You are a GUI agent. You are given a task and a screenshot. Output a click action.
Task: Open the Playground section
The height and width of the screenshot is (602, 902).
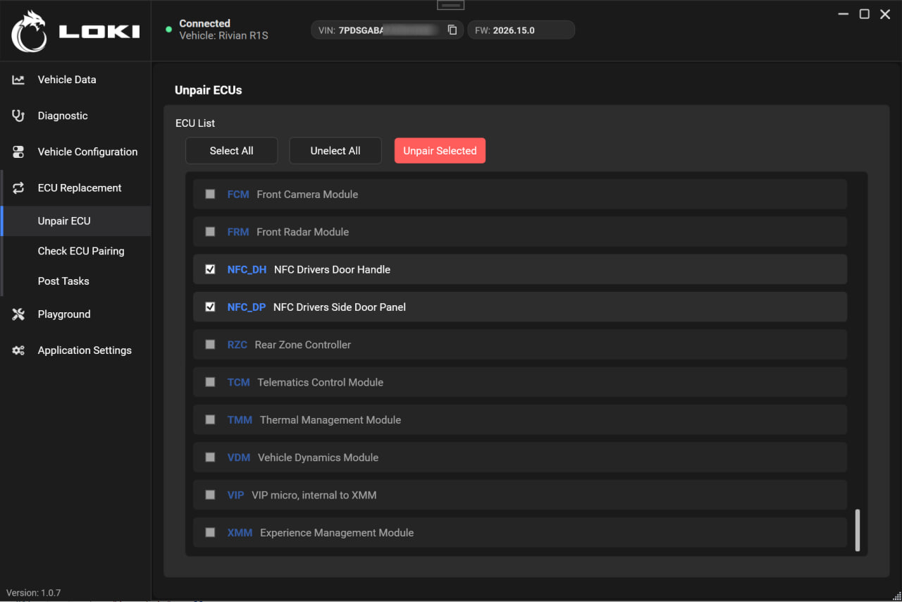tap(75, 314)
